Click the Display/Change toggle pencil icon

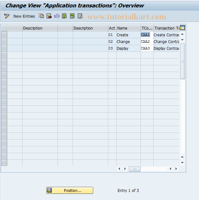7,16
